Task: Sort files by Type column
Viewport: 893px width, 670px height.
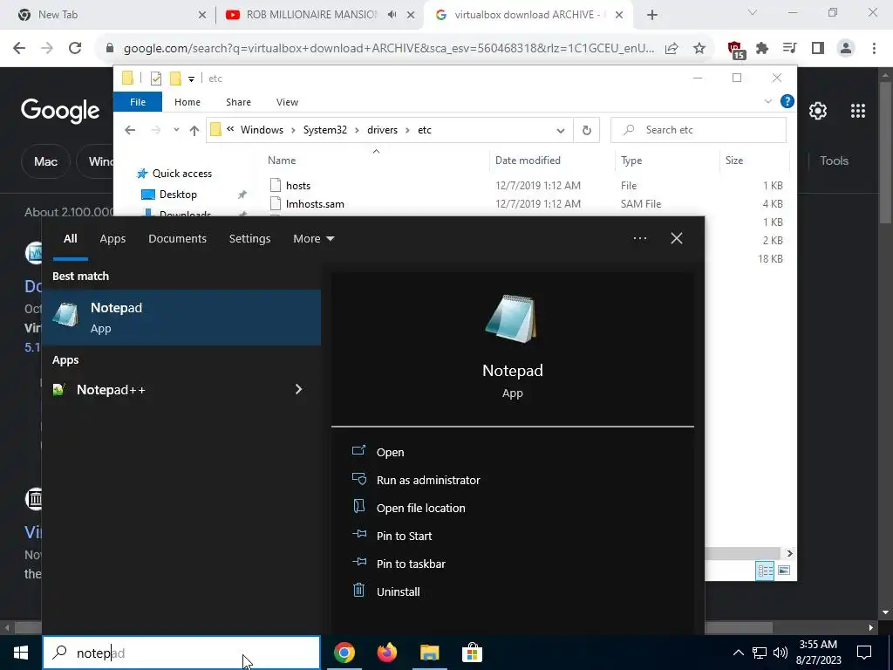Action: (x=631, y=161)
